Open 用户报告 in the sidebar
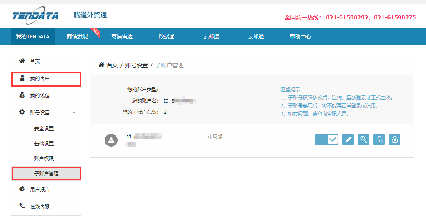Image resolution: width=426 pixels, height=218 pixels. pos(40,189)
